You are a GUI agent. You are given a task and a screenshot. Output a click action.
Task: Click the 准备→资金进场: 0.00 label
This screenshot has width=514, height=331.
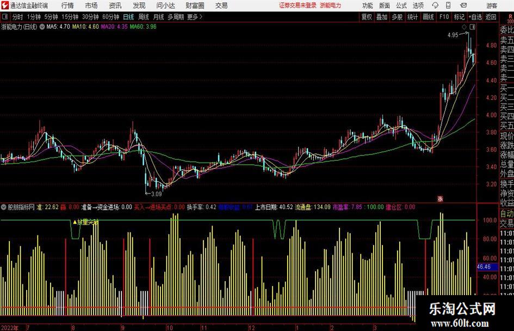coord(107,207)
